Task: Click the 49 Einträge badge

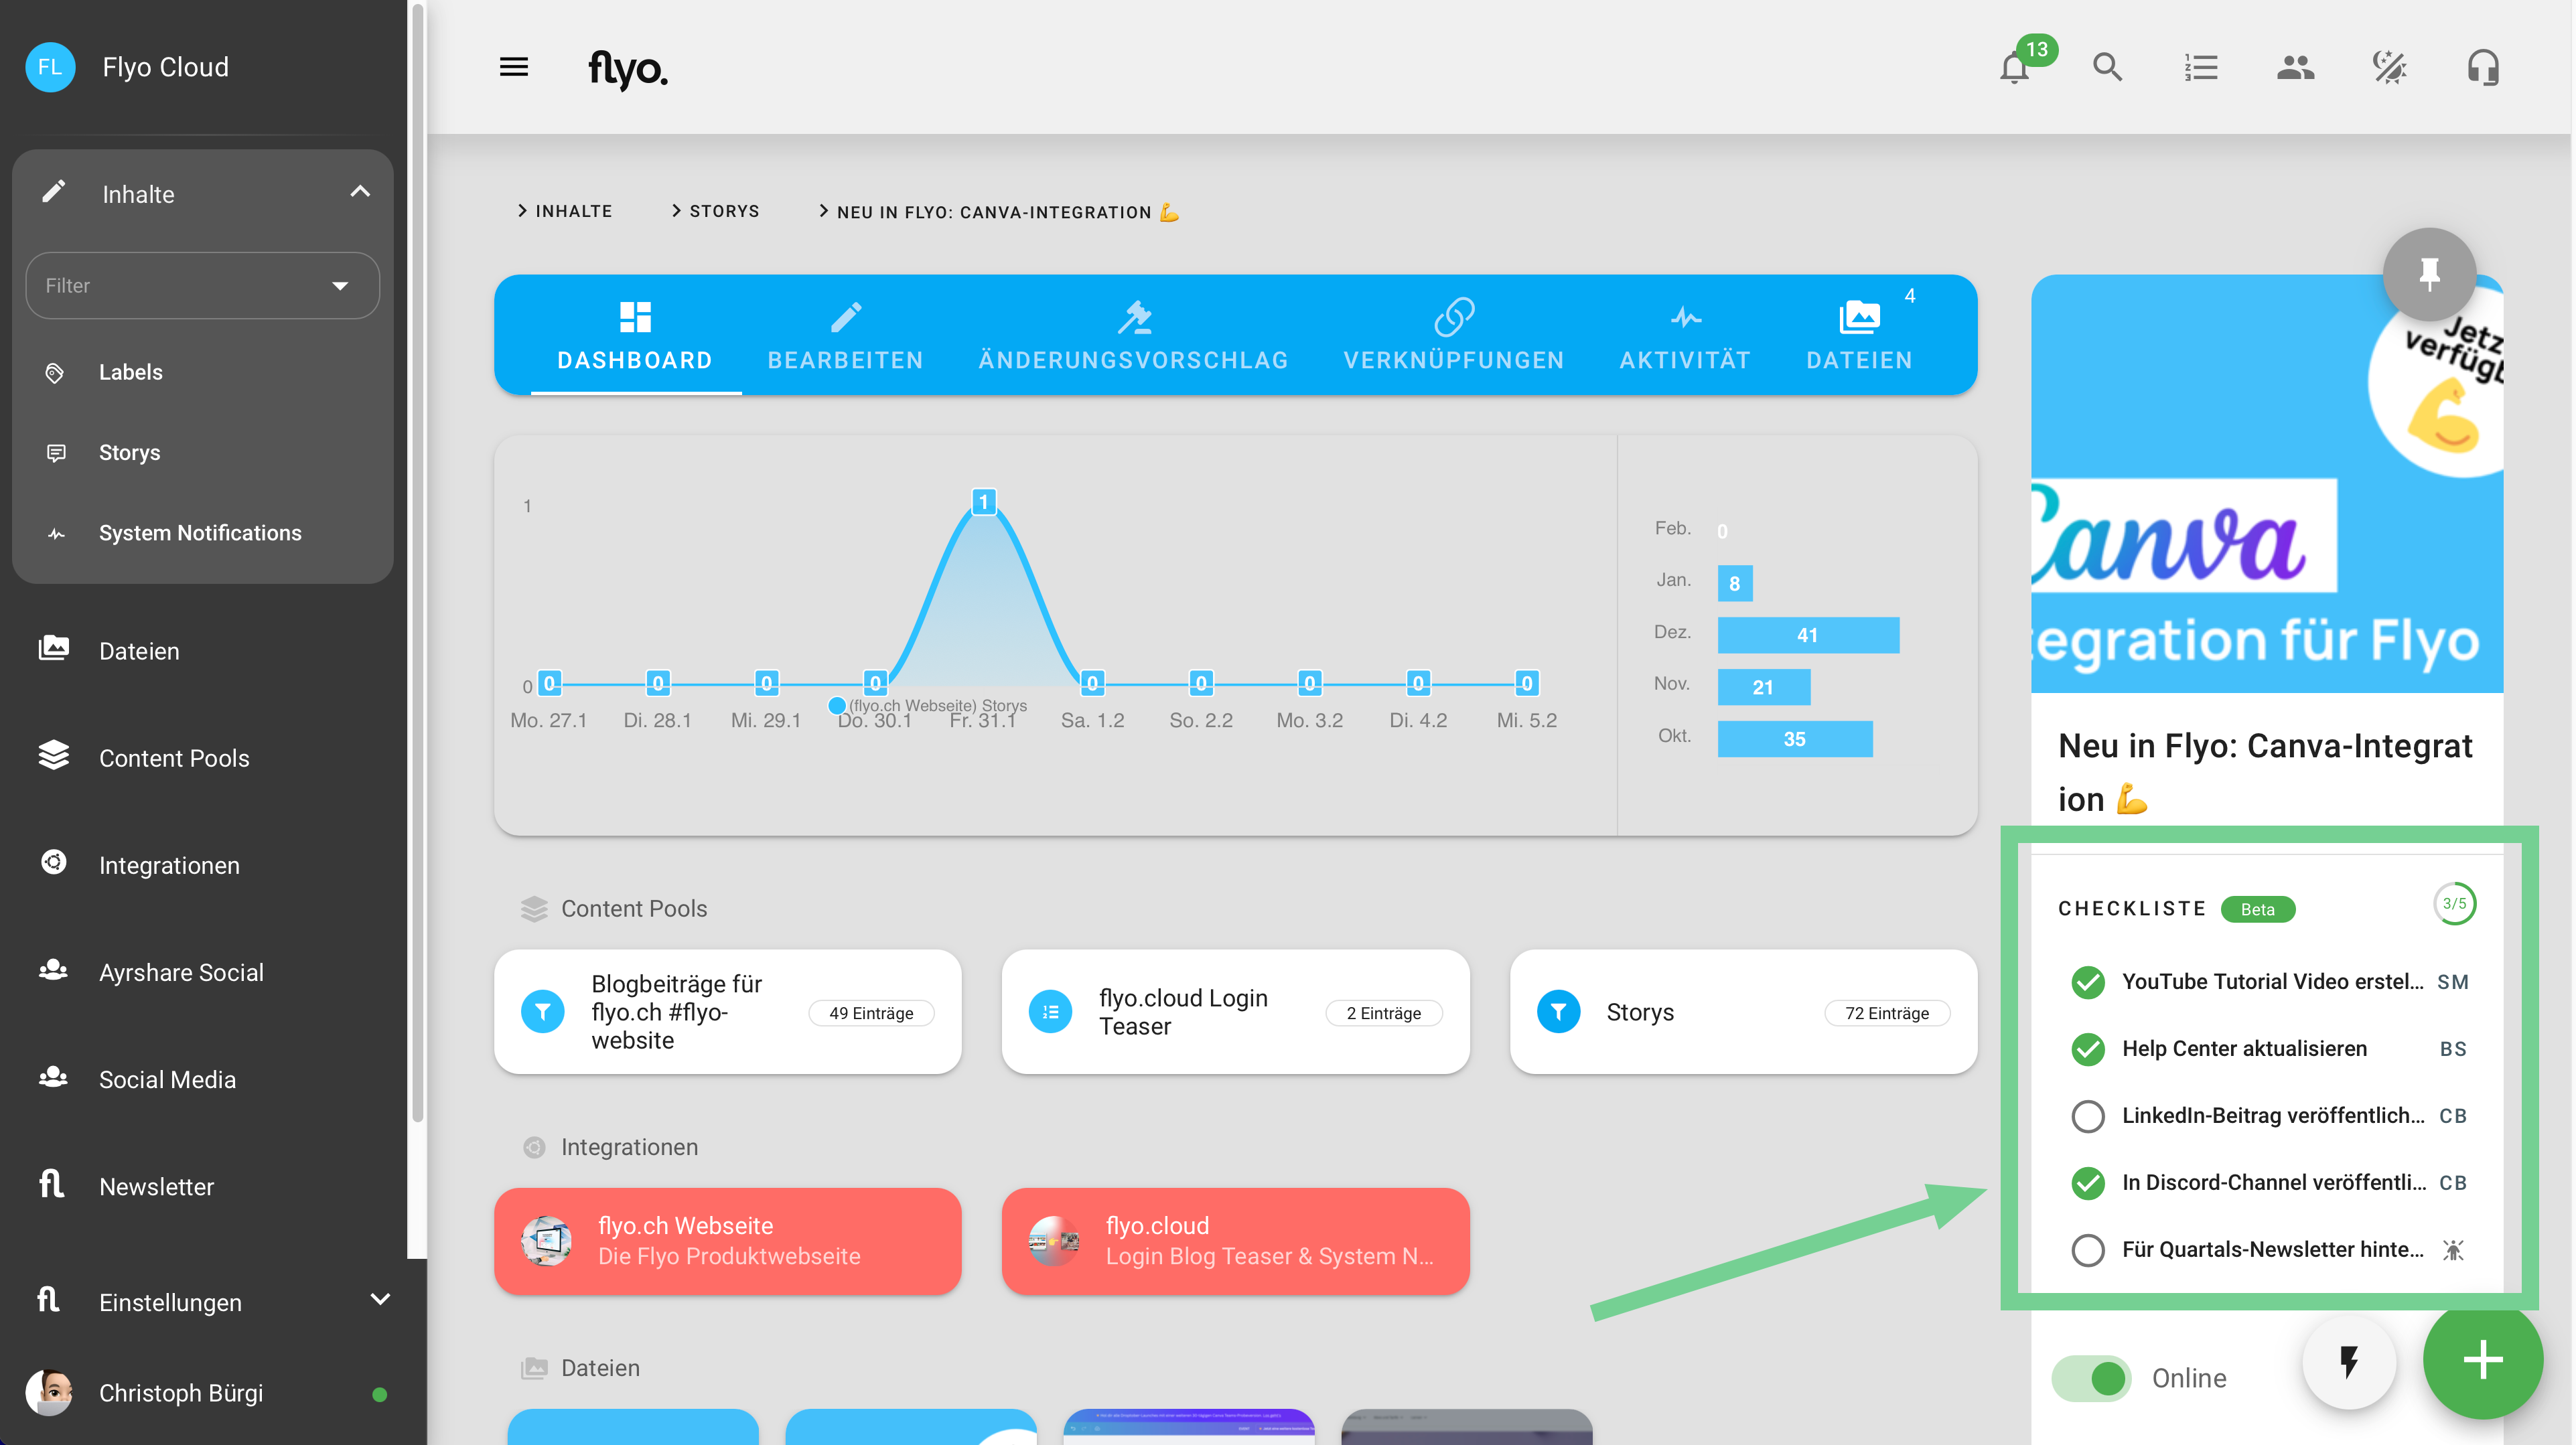Action: [870, 1013]
